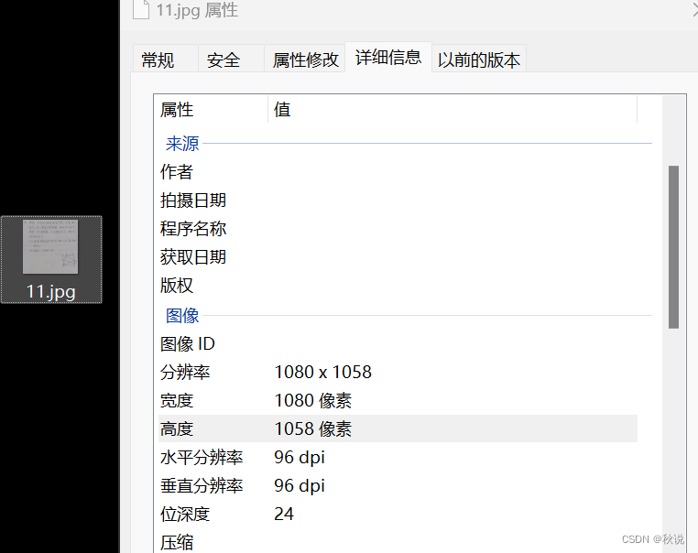Open the 属性修改 tab
Image resolution: width=698 pixels, height=553 pixels.
coord(305,60)
